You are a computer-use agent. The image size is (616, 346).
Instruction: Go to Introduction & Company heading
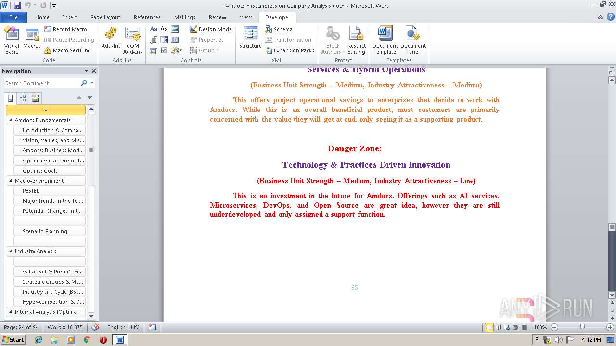(50, 130)
